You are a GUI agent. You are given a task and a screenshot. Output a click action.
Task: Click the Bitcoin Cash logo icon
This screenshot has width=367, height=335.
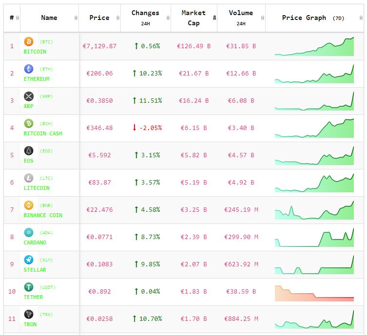click(x=29, y=124)
